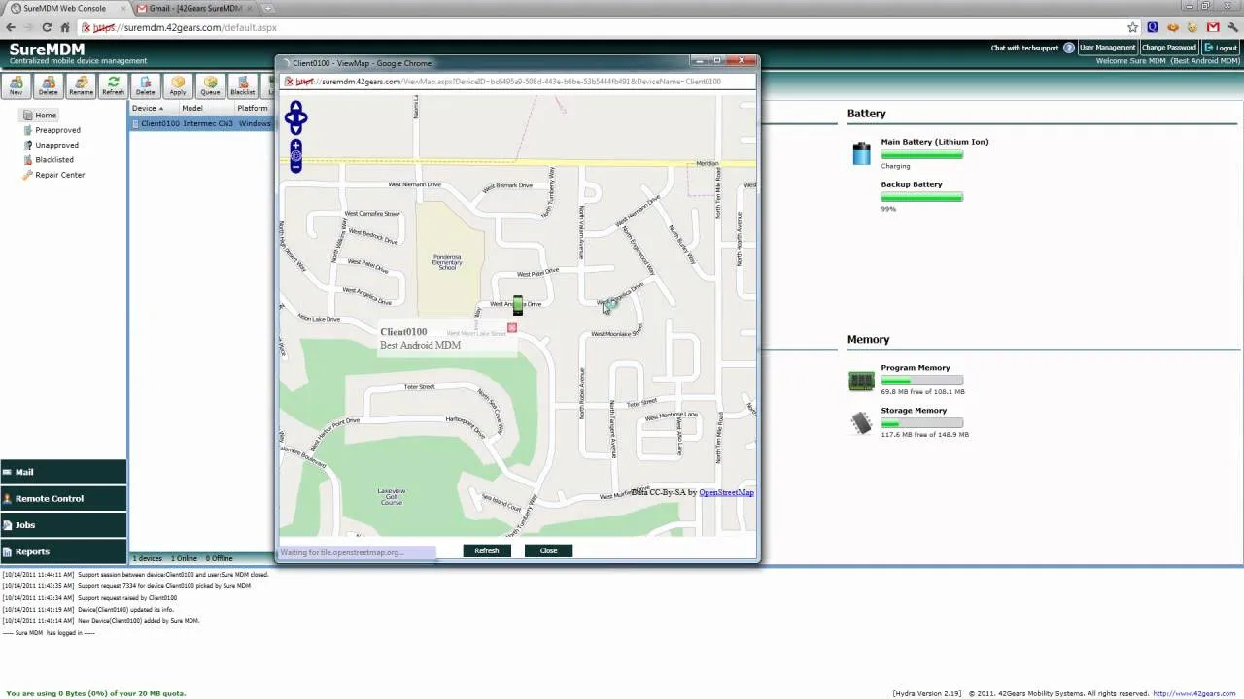Expand the Remote Control panel
The height and width of the screenshot is (699, 1244).
63,498
